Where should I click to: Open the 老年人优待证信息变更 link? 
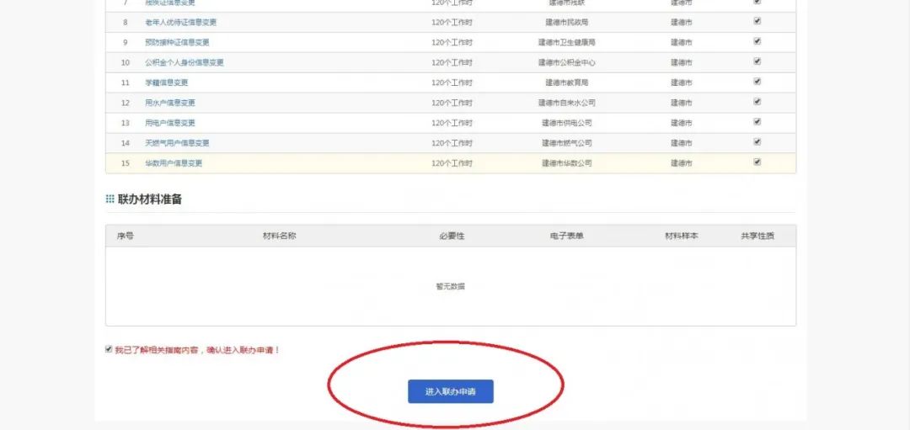[179, 22]
